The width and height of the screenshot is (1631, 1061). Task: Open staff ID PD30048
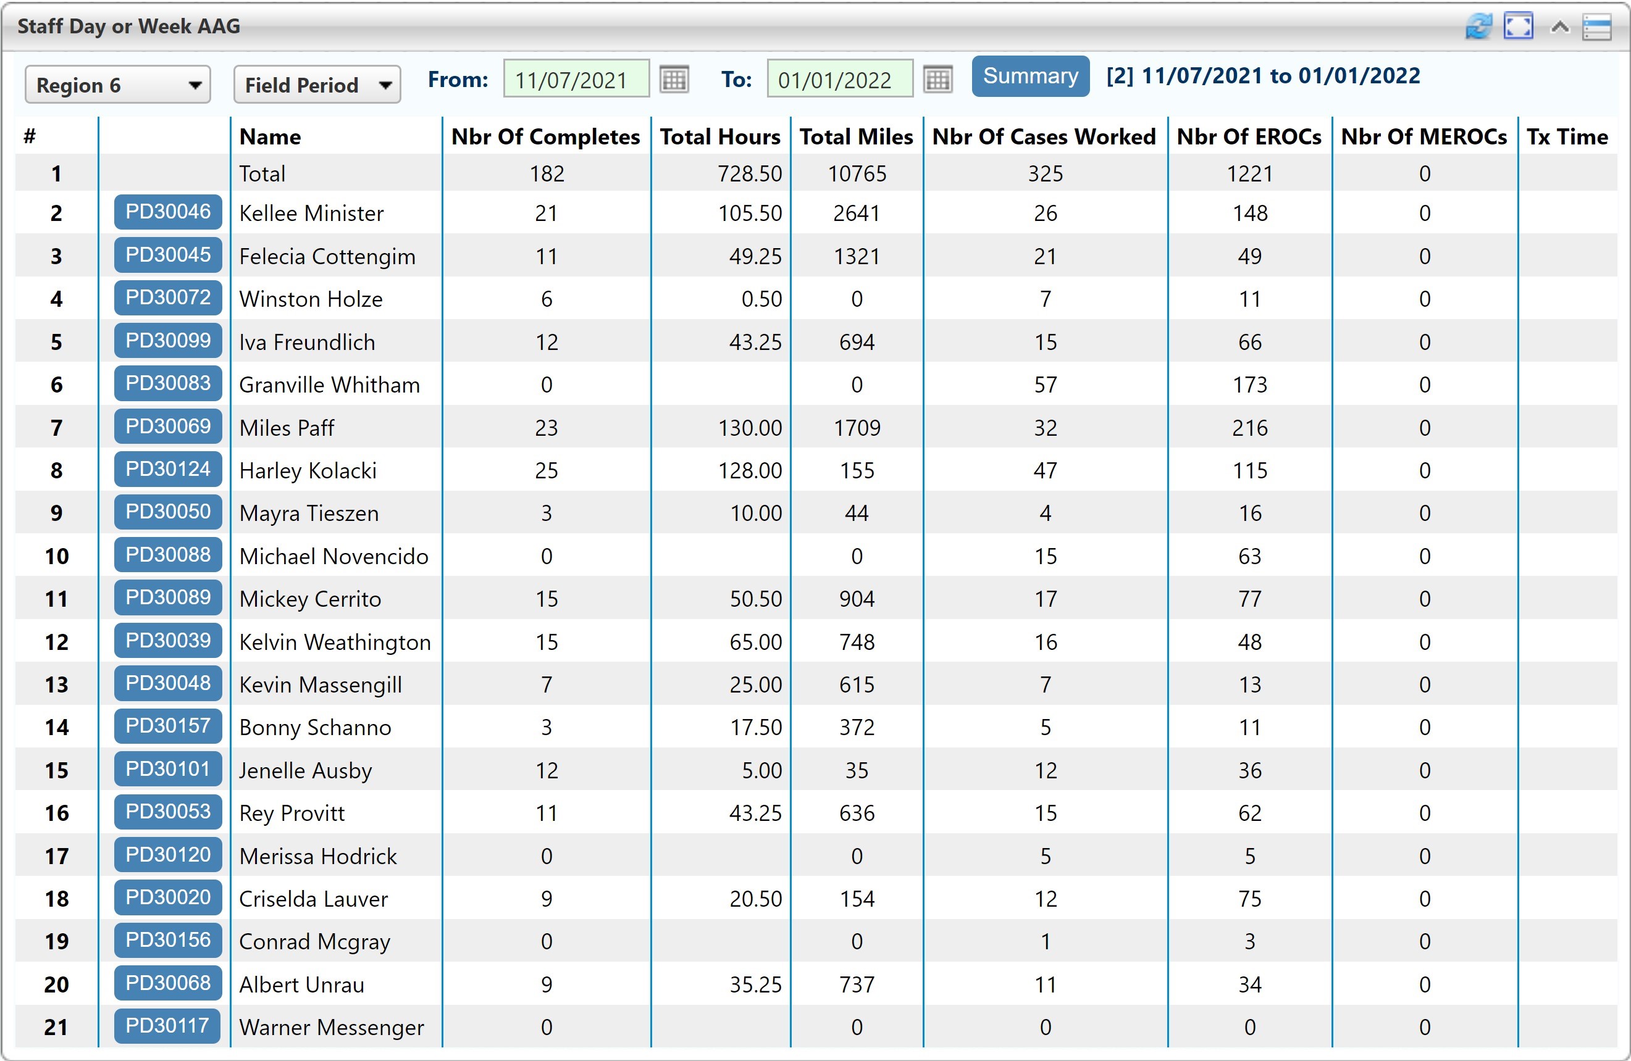(x=168, y=683)
